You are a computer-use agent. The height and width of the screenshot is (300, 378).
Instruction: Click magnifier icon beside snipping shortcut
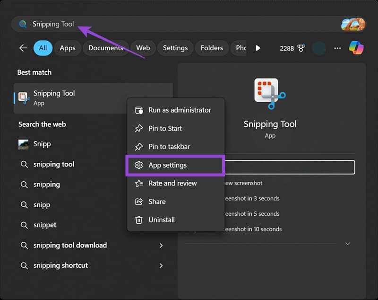24,266
